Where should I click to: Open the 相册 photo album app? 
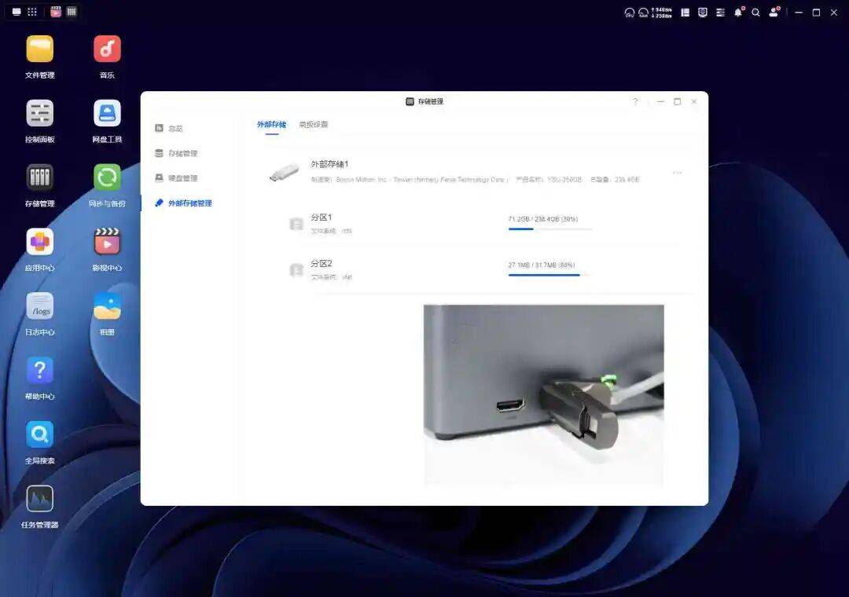(x=107, y=306)
